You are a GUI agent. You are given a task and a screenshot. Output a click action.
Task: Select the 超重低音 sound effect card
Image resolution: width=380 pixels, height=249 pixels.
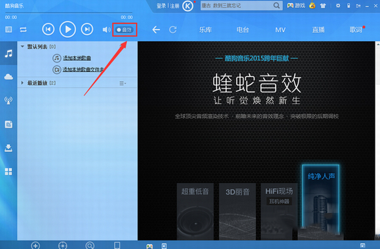pos(195,212)
